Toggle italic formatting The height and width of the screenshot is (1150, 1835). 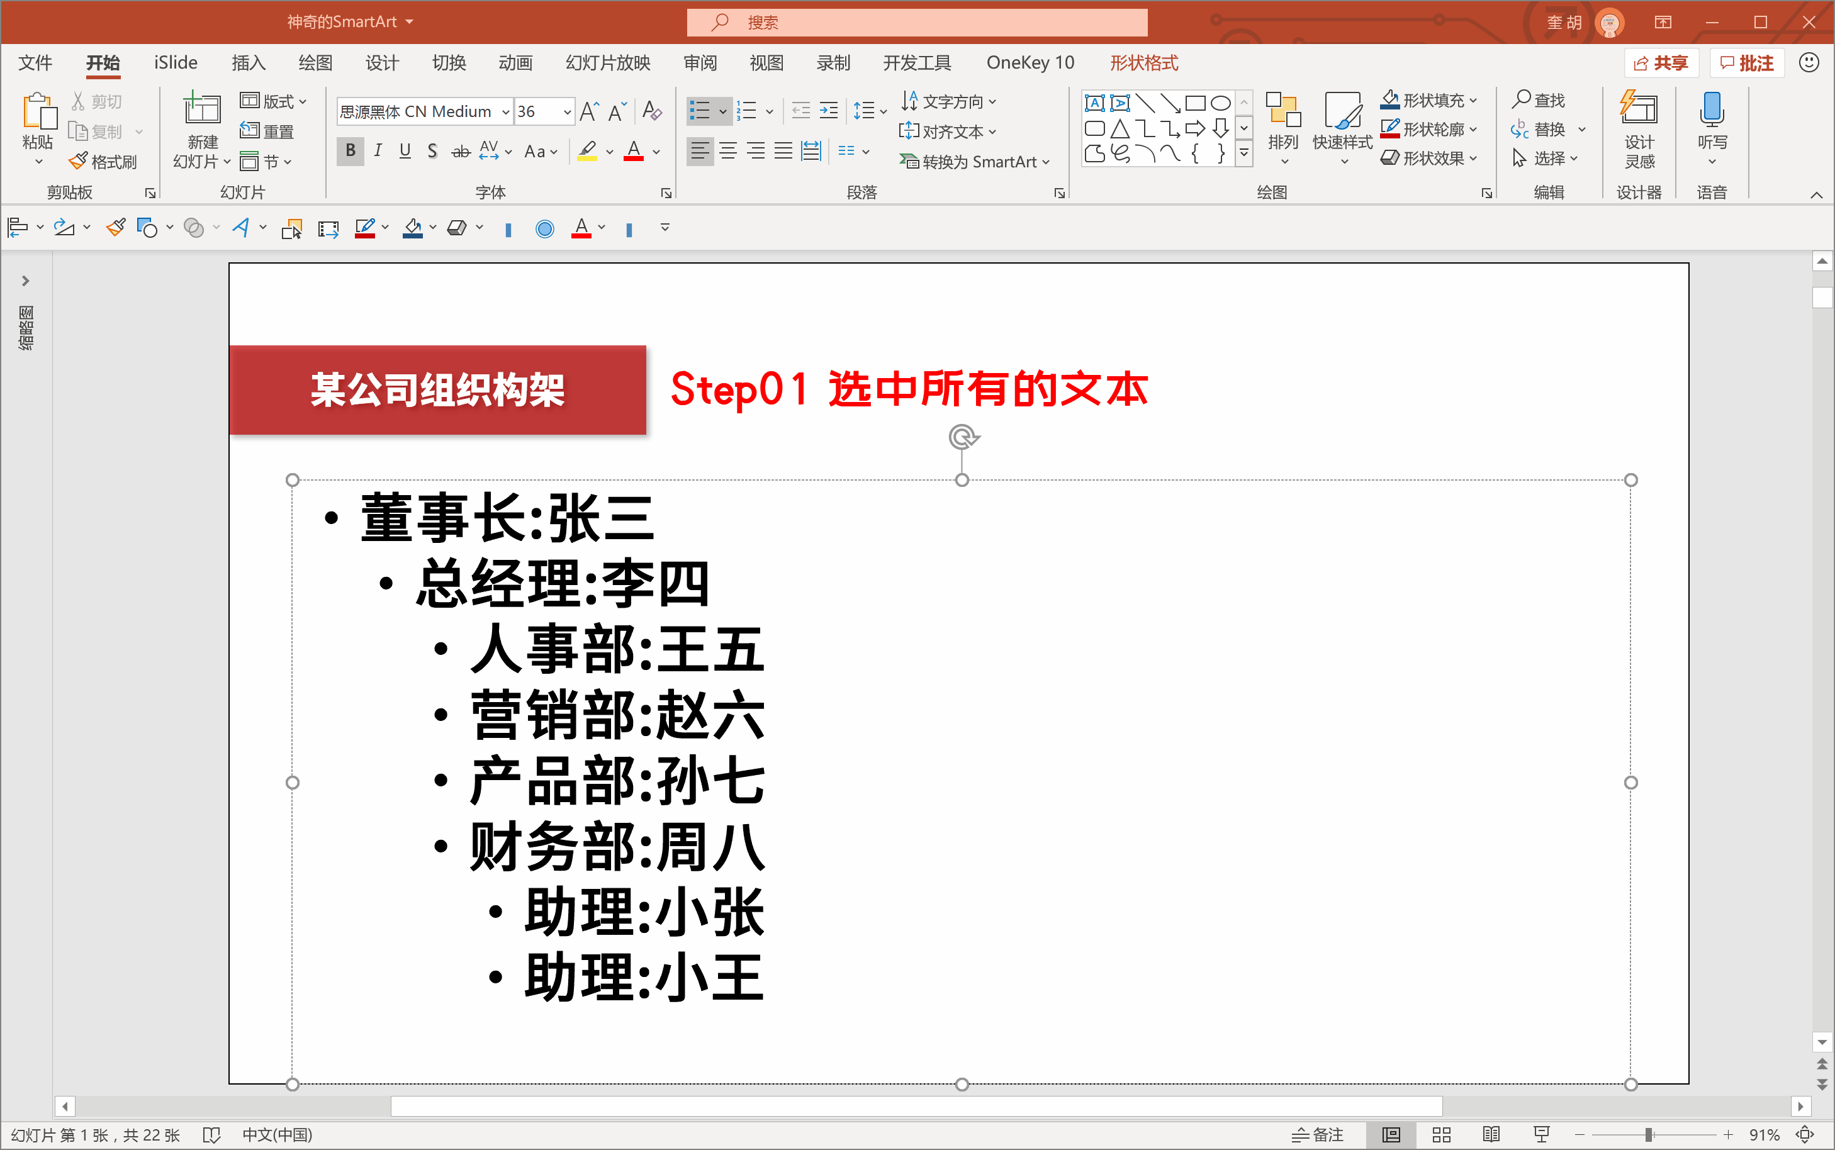click(378, 150)
